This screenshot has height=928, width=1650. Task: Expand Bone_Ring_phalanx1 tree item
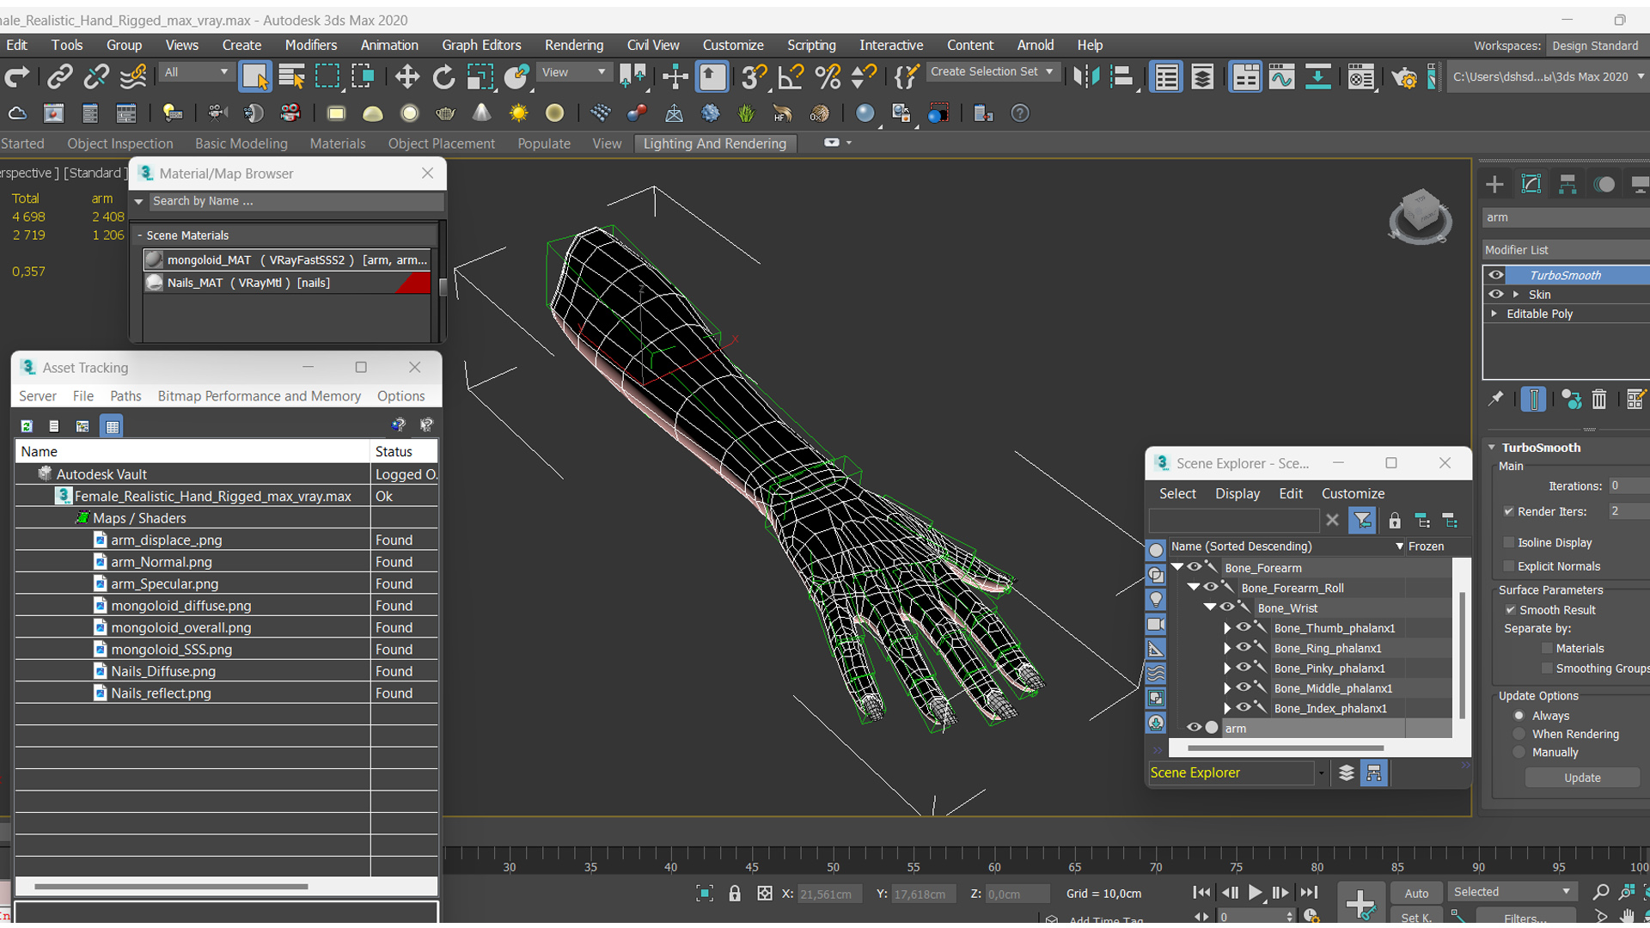1227,648
